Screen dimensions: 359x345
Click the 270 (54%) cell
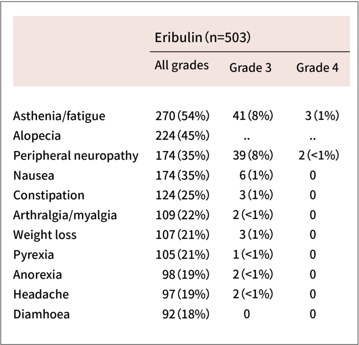182,116
